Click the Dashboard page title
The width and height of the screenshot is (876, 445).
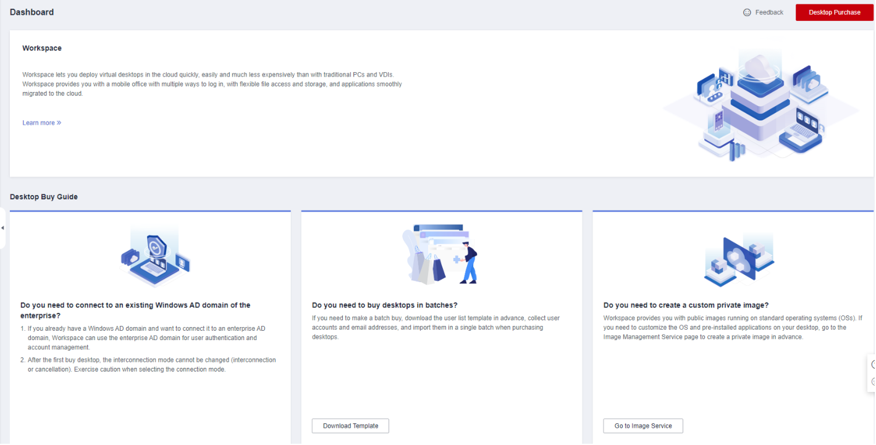(x=32, y=12)
